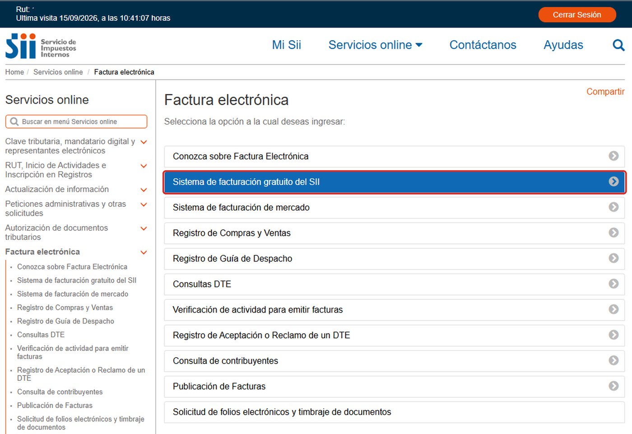632x434 pixels.
Task: Expand Autorización de documentos tributarios chevron
Action: click(144, 229)
